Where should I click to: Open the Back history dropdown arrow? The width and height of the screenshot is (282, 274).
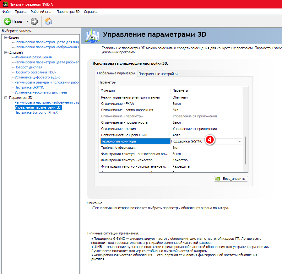pos(27,21)
